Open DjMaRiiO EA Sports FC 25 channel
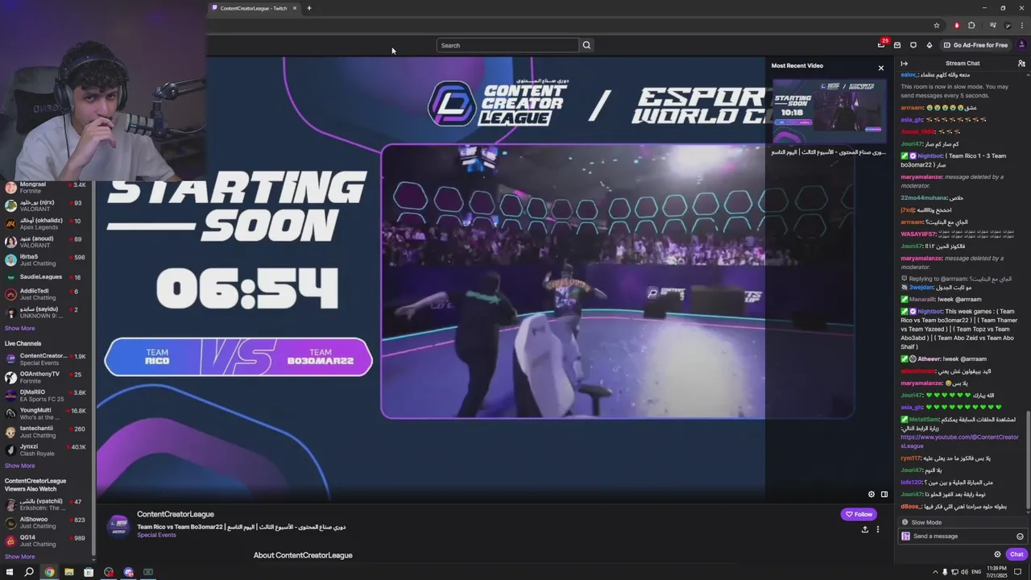The width and height of the screenshot is (1031, 580). [x=48, y=396]
